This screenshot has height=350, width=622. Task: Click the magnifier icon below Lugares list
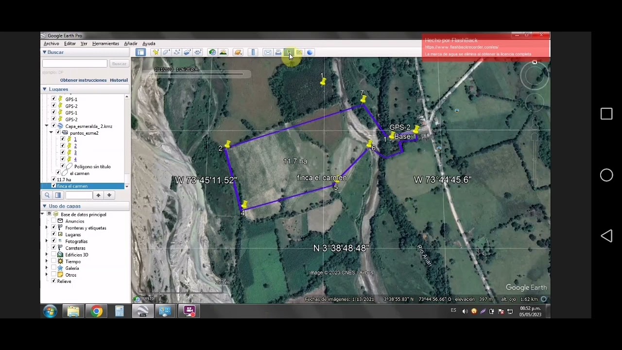point(47,195)
